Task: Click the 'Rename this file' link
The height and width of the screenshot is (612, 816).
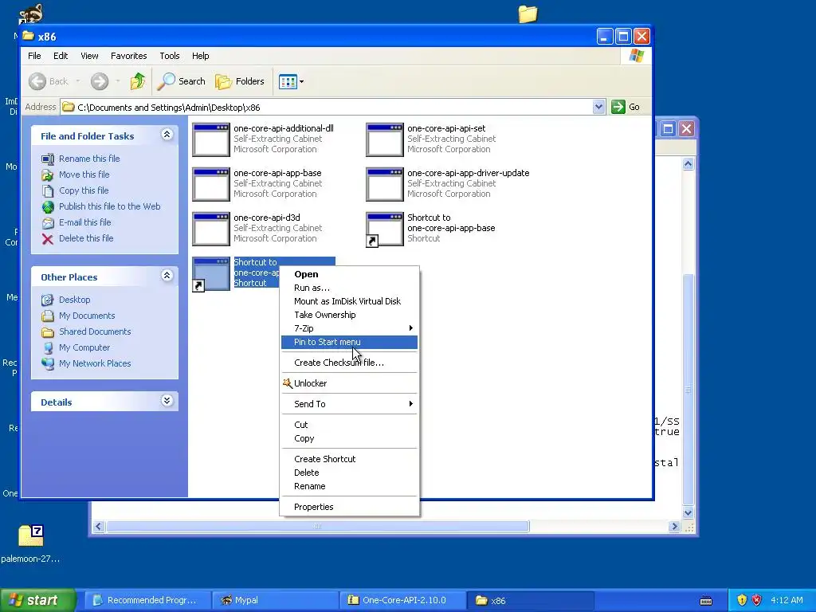Action: coord(89,159)
